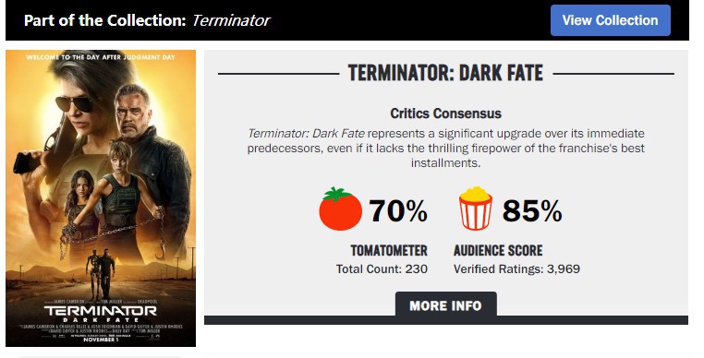This screenshot has width=704, height=358.
Task: Click the popcorn bucket audience icon
Action: [476, 209]
